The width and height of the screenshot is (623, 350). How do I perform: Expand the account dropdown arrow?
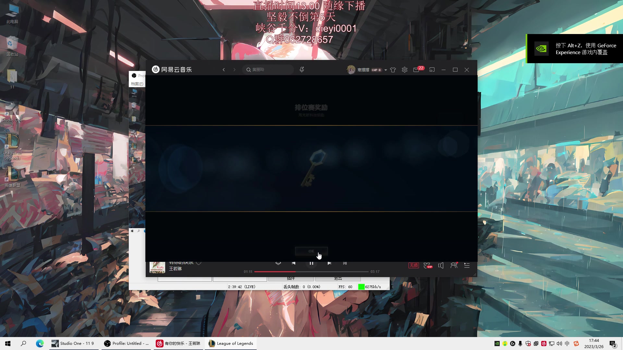[x=385, y=70]
